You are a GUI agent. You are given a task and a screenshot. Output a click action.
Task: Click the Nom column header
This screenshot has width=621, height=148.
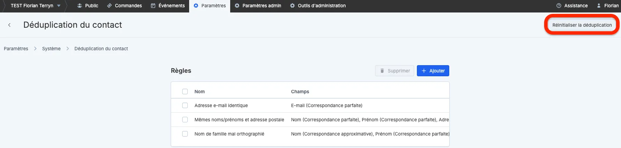coord(200,92)
